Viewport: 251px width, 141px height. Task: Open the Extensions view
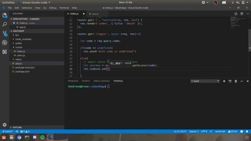coord(4,52)
